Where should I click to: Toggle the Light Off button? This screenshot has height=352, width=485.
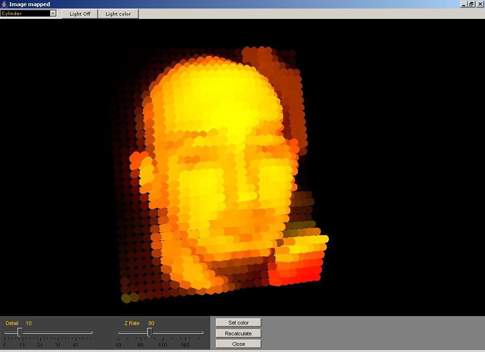click(80, 14)
